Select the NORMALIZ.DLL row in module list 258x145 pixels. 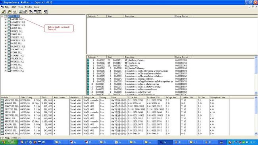115,134
